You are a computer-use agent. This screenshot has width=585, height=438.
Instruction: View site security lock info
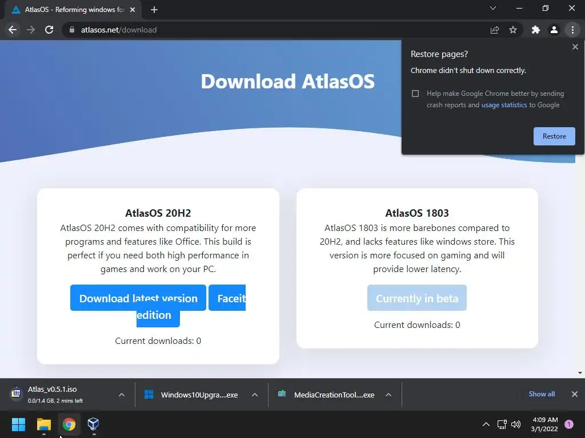pyautogui.click(x=72, y=30)
